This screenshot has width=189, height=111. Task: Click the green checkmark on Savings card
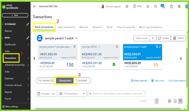tap(114, 64)
